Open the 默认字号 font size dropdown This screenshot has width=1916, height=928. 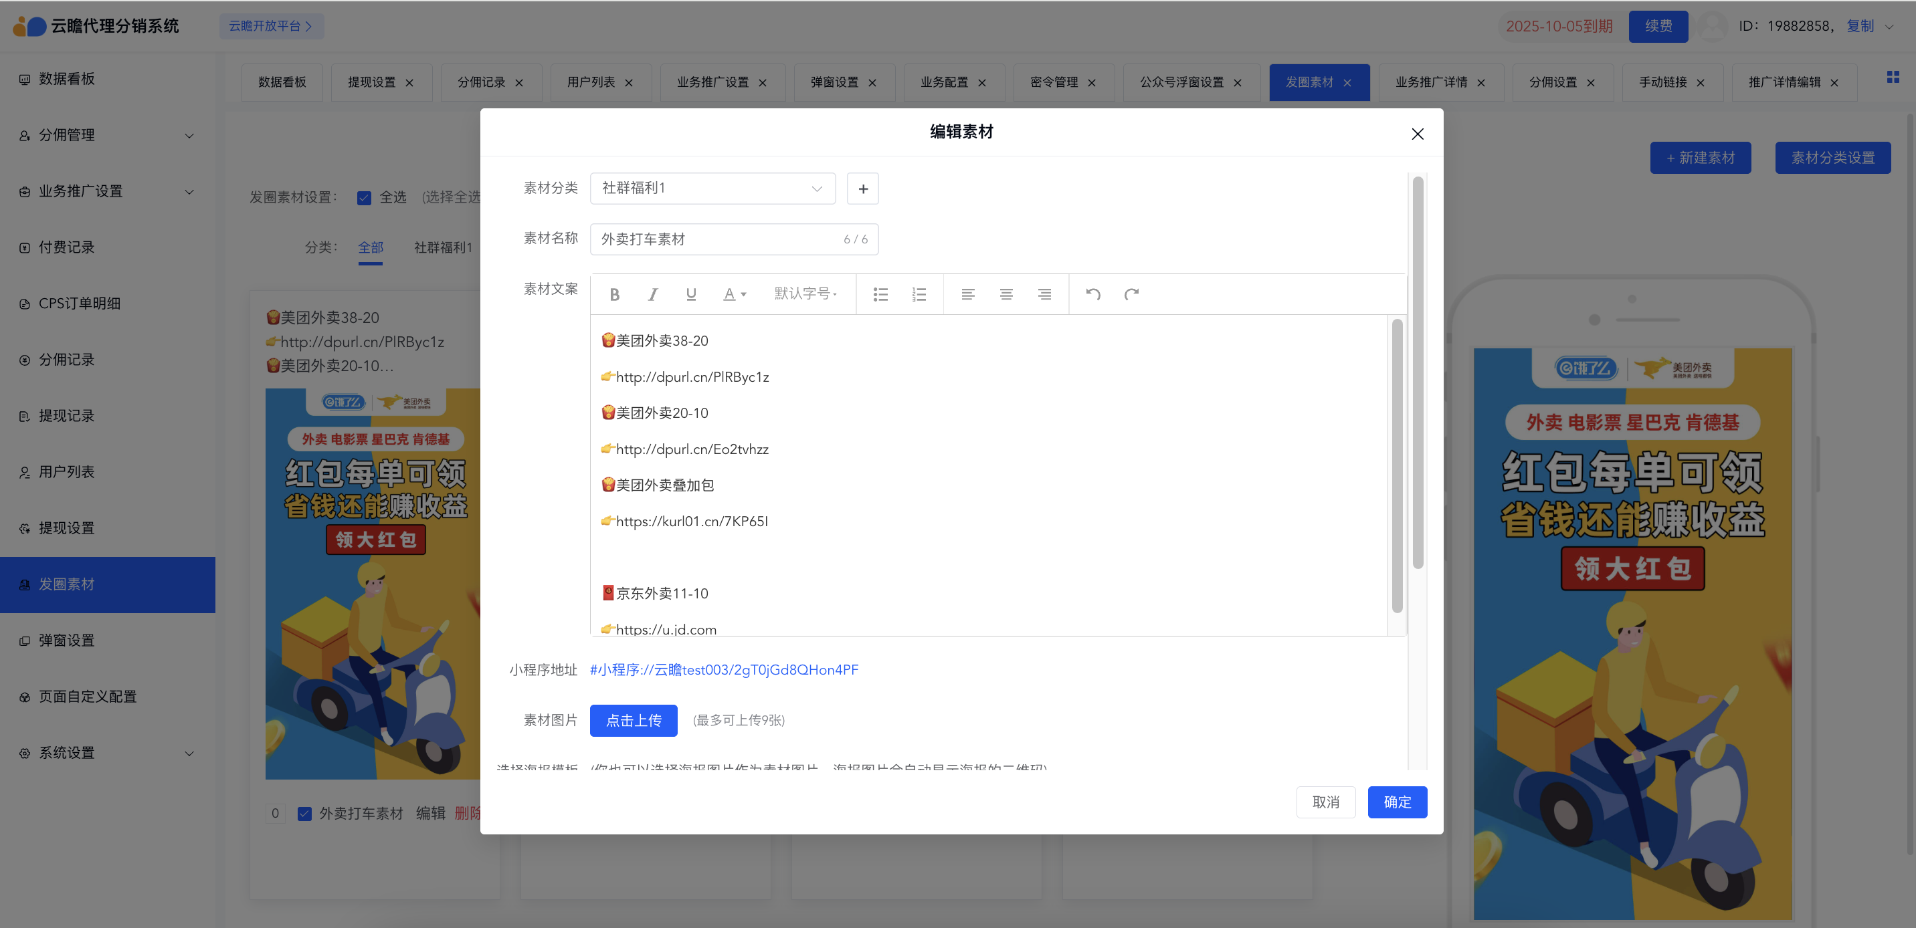click(x=805, y=294)
